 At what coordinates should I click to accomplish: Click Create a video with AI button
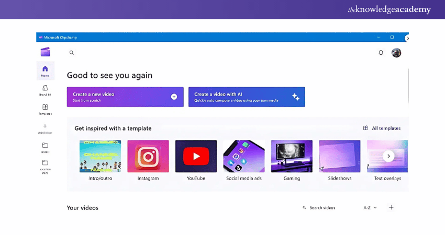(x=247, y=97)
